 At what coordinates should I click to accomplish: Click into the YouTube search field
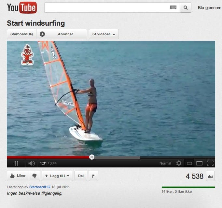(107, 7)
